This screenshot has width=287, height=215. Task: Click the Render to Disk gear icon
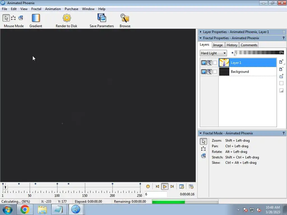(x=67, y=18)
